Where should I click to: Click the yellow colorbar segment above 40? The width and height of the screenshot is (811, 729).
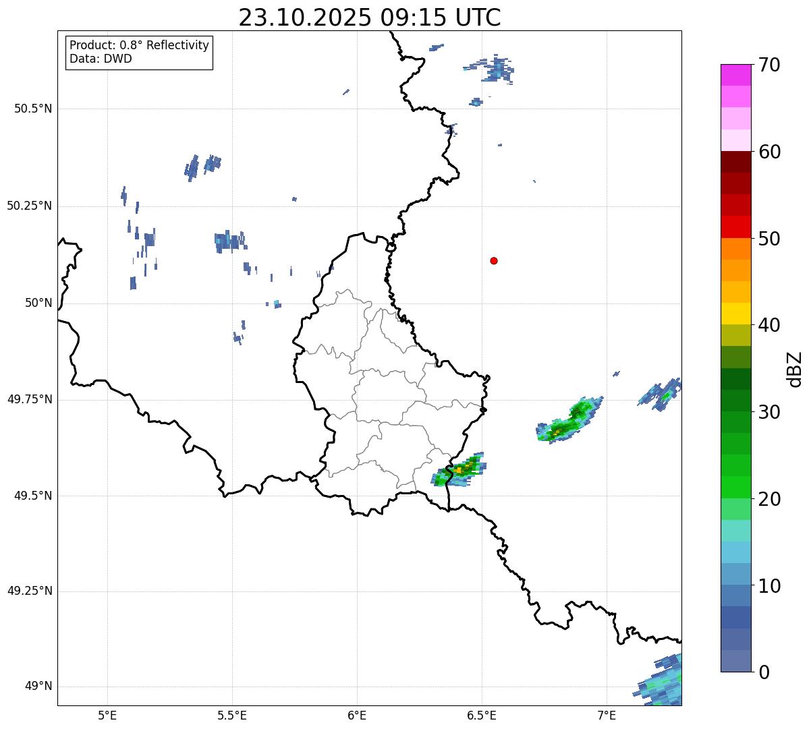[735, 314]
